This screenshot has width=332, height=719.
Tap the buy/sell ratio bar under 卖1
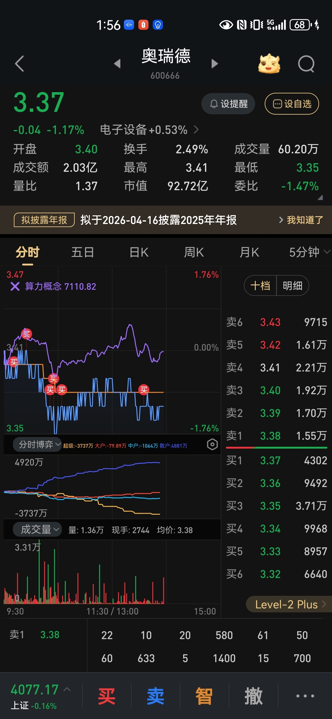point(276,448)
